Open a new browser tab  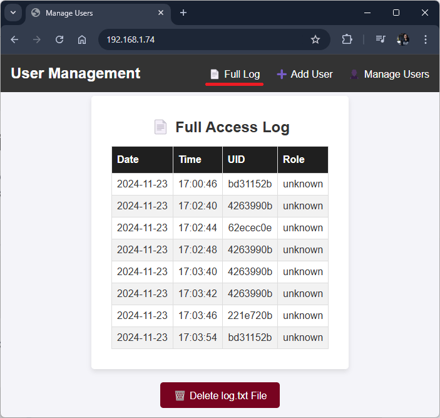tap(183, 13)
